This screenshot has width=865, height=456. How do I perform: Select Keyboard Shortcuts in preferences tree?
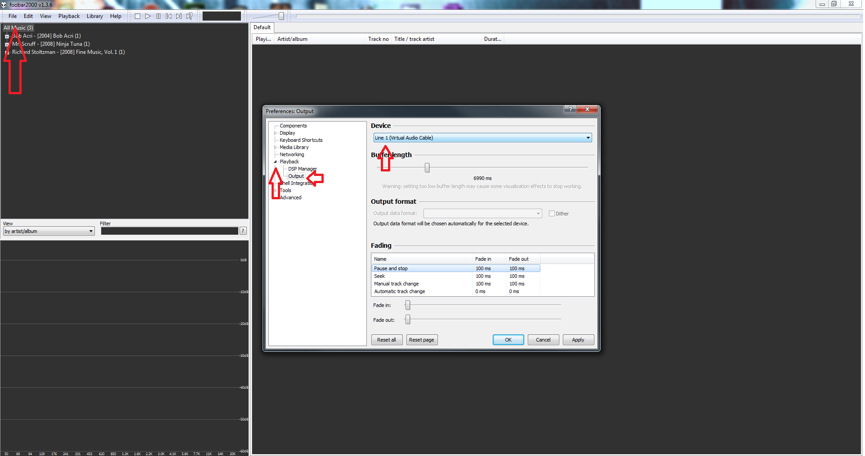pos(301,140)
